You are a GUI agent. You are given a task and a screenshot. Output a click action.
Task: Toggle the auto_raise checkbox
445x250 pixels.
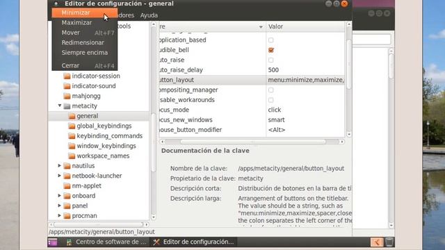[x=271, y=60]
